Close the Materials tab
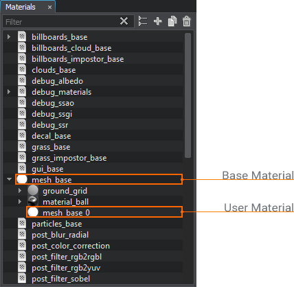The height and width of the screenshot is (287, 294). [49, 8]
